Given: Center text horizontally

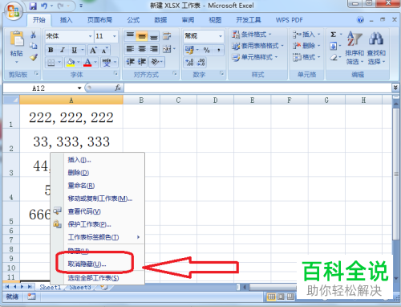Looking at the screenshot, I should coord(142,49).
